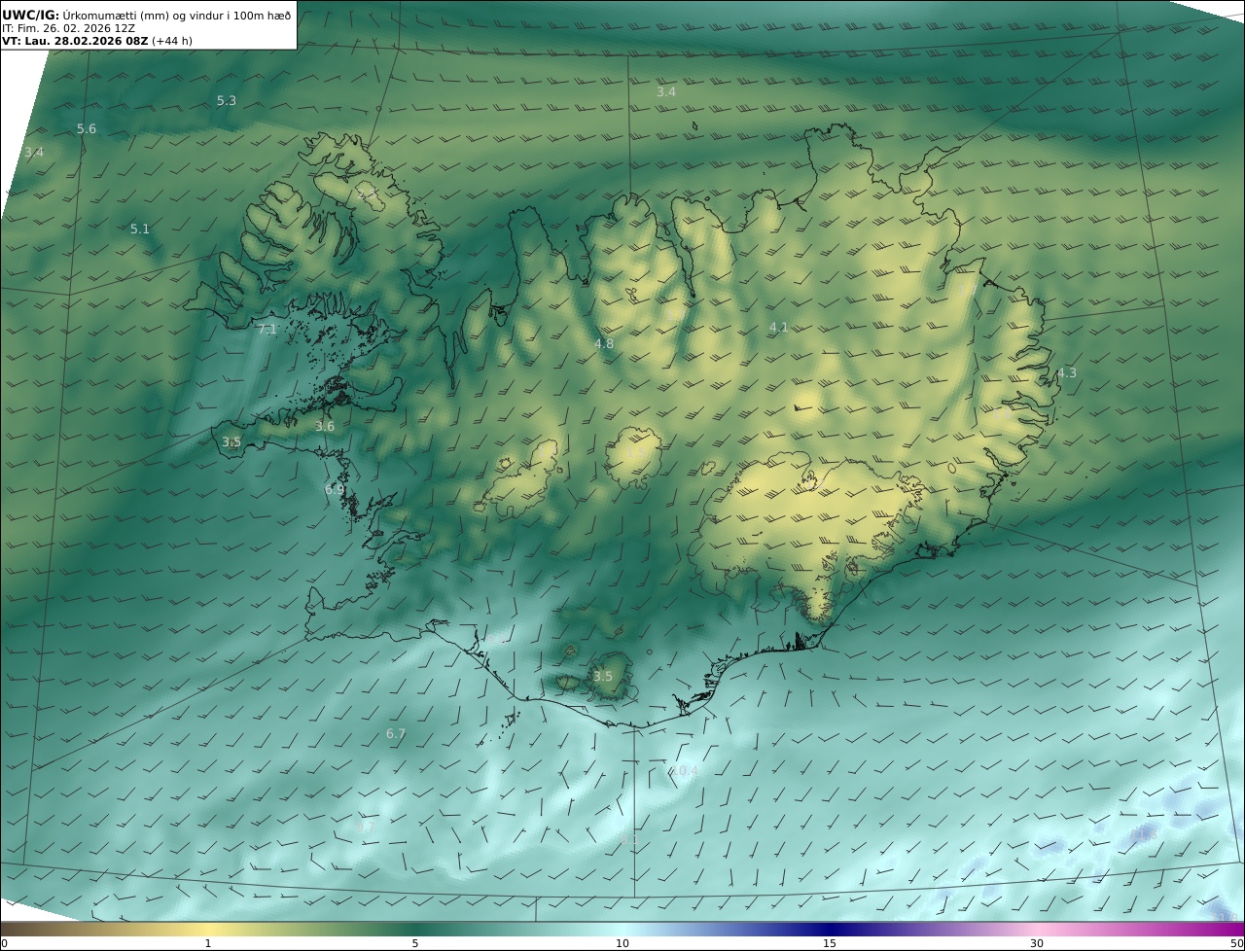Click the 1 tick on the color scale
Image resolution: width=1245 pixels, height=951 pixels.
tap(208, 943)
